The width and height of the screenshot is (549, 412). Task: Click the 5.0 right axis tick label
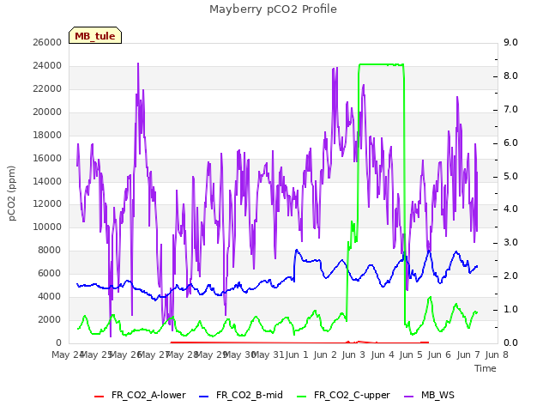tap(510, 176)
